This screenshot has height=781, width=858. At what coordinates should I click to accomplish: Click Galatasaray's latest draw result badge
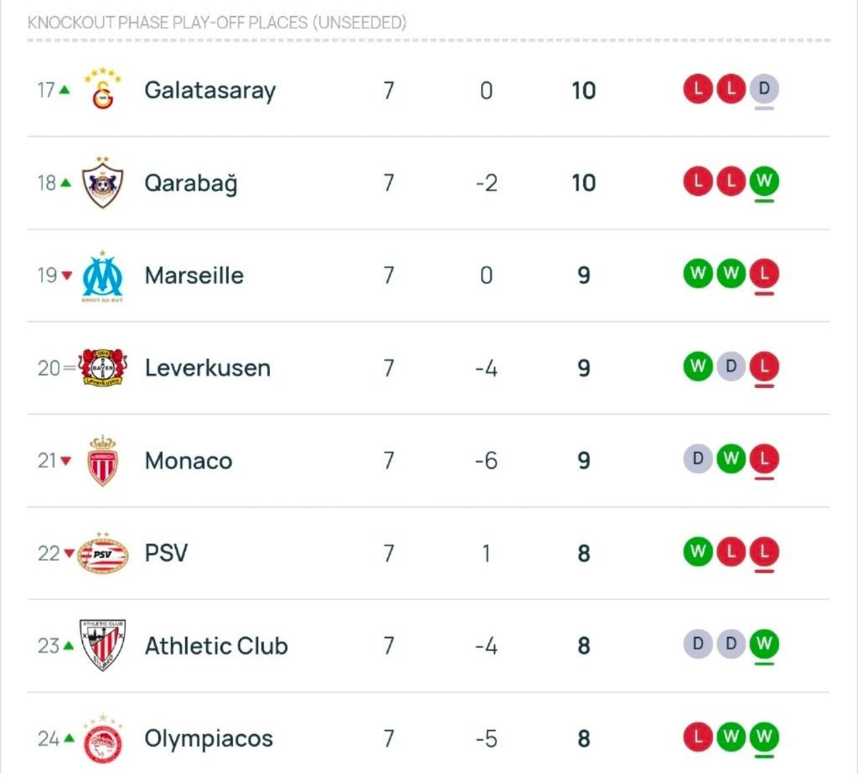764,89
